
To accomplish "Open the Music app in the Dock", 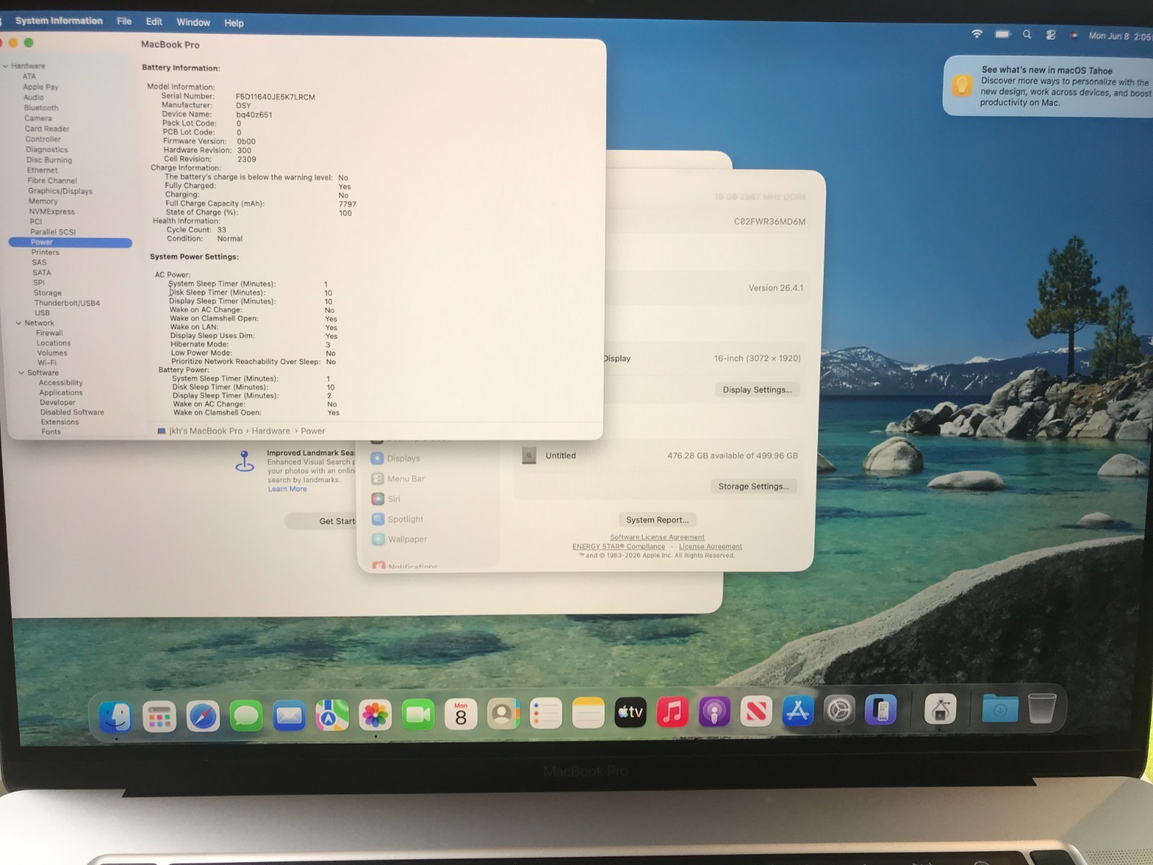I will (x=672, y=712).
